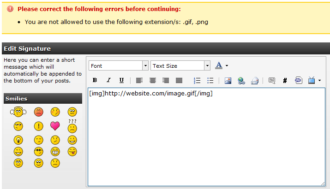Toggle underline formatting
Image resolution: width=330 pixels, height=189 pixels.
coord(121,80)
